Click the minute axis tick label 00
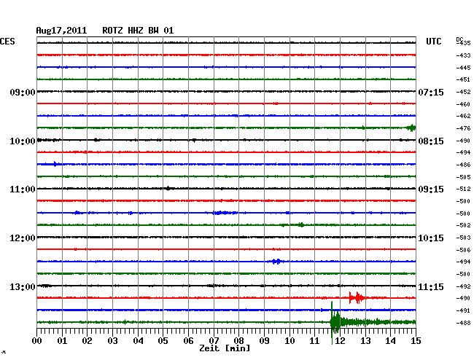Screen dimensions: 474x360 (36, 341)
